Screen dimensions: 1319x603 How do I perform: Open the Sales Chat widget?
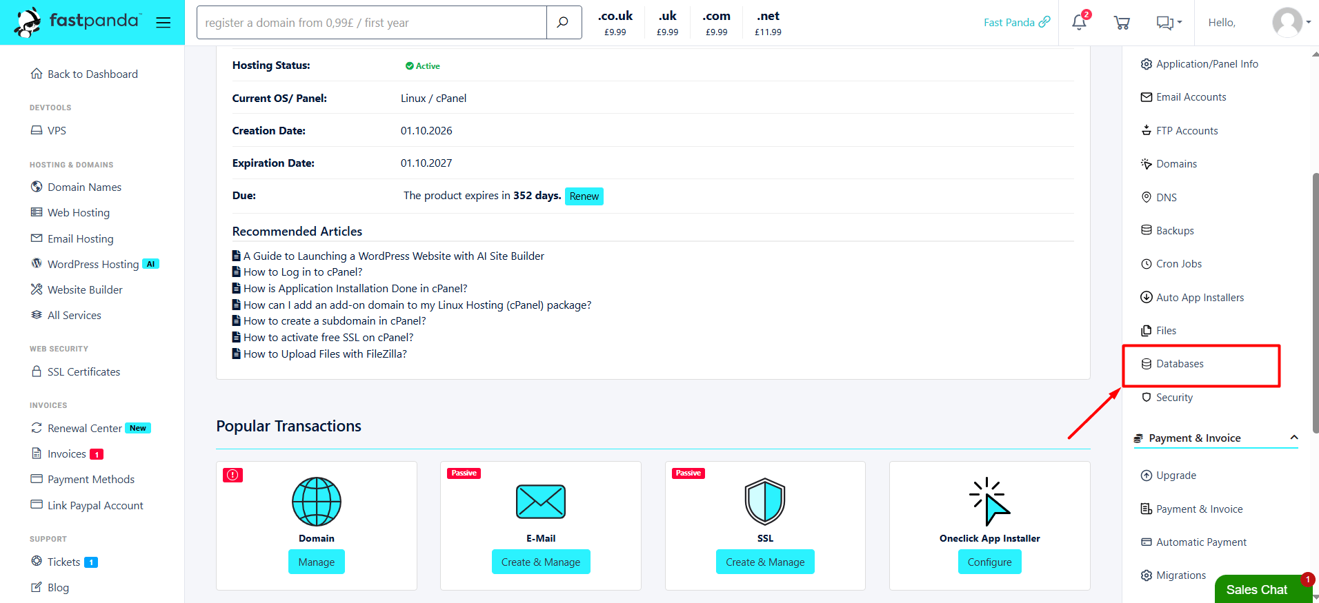(x=1264, y=589)
